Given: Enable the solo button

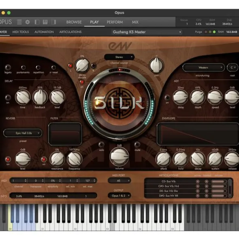Looking at the screenshot, I should click(x=101, y=144).
